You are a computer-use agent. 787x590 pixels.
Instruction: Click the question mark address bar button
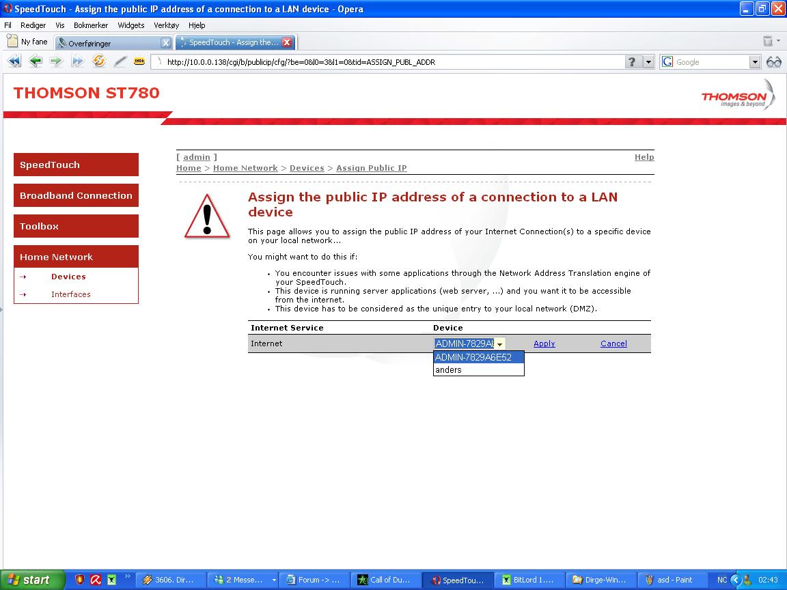click(x=632, y=61)
